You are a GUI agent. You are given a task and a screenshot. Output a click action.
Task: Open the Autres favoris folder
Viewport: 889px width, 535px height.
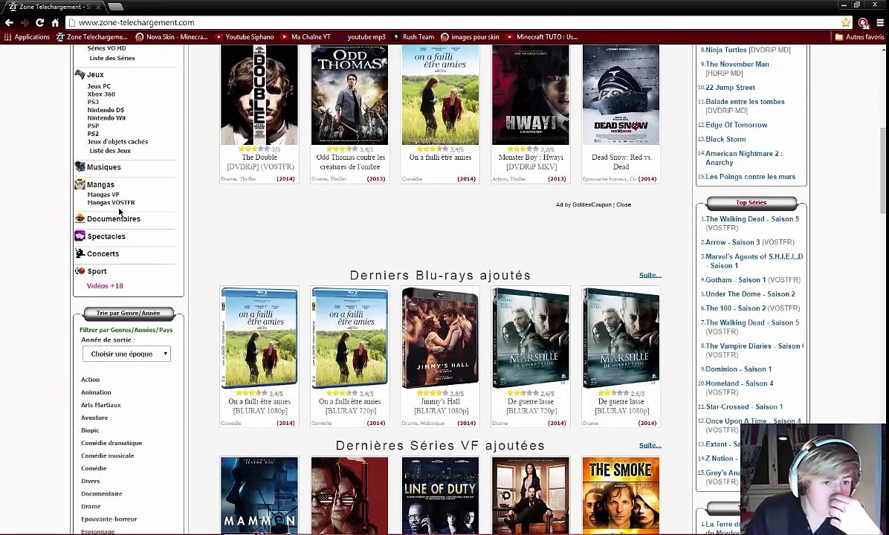(x=859, y=37)
